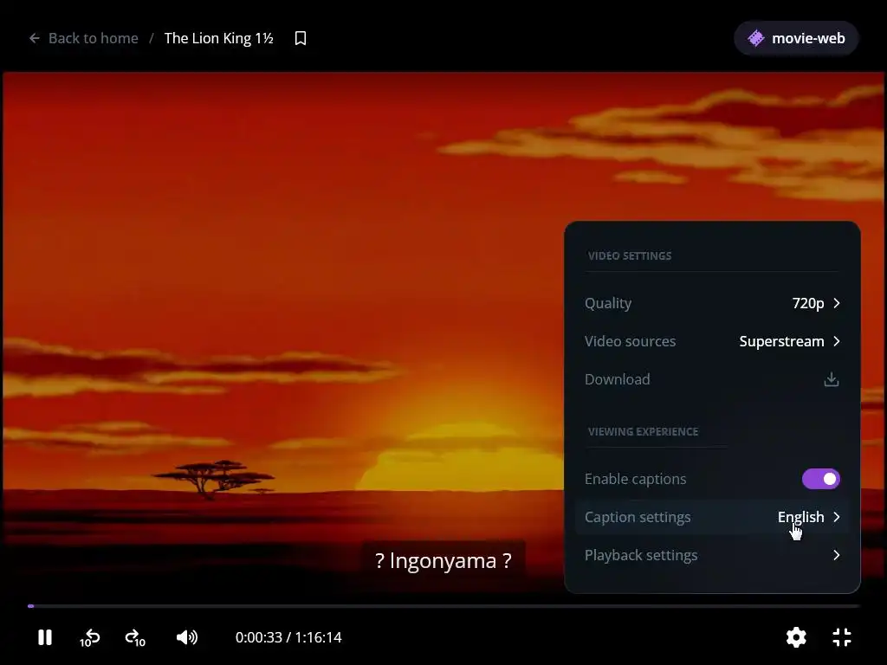Click the video progress bar
887x665 pixels.
[443, 605]
